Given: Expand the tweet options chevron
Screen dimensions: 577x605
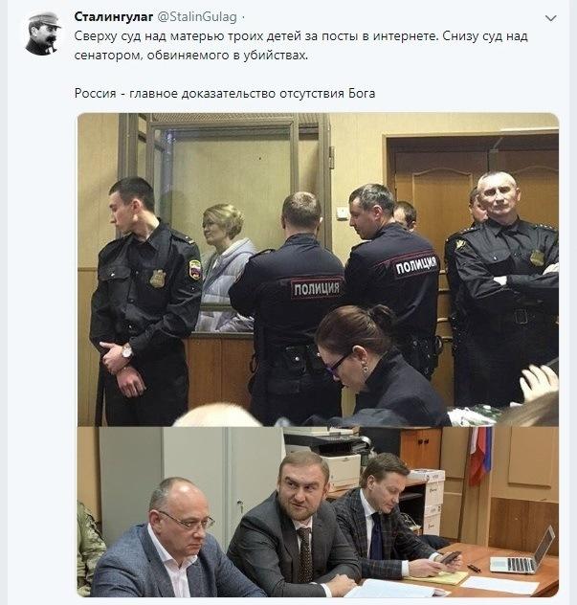Looking at the screenshot, I should (551, 18).
